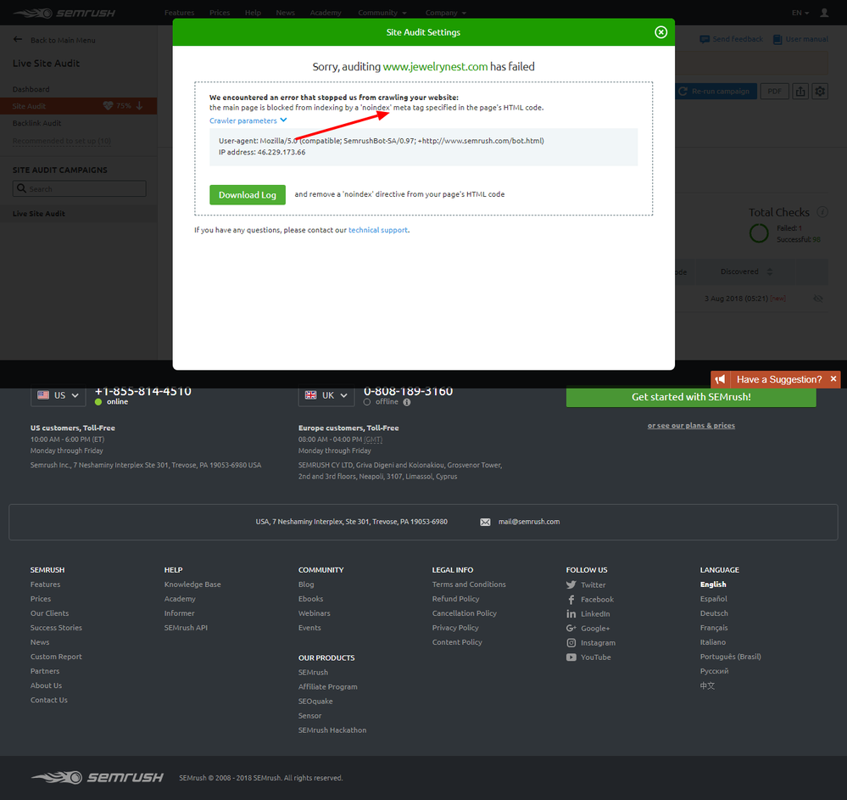Open the LinkedIn icon link
847x800 pixels.
(x=571, y=613)
